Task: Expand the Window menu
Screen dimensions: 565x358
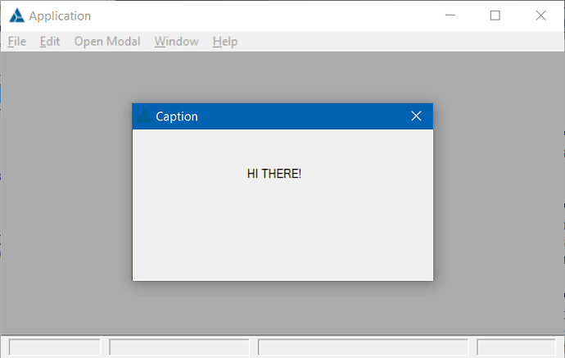Action: tap(176, 41)
